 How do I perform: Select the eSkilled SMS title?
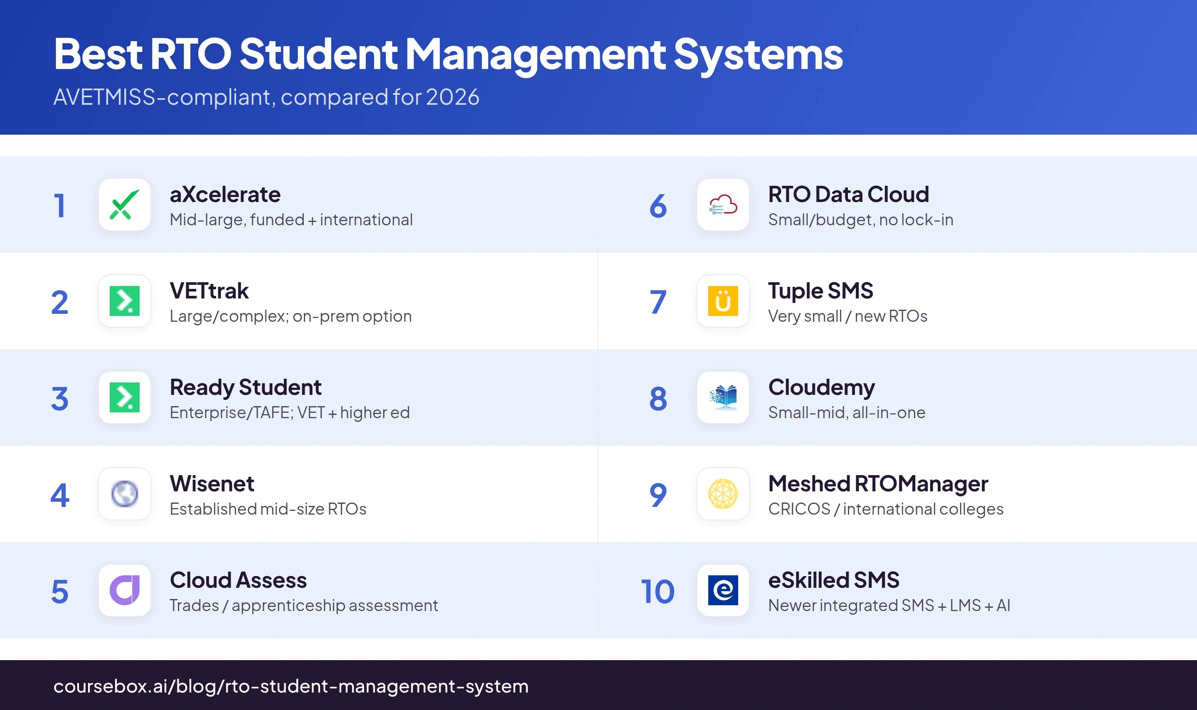pyautogui.click(x=834, y=580)
